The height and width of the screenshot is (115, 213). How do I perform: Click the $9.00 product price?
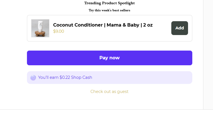click(58, 31)
